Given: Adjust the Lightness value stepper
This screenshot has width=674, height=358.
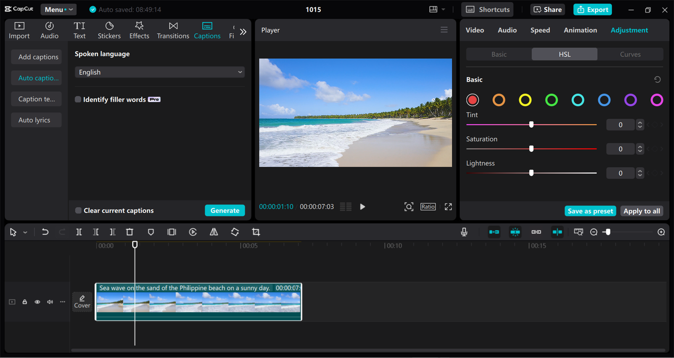Looking at the screenshot, I should (x=640, y=173).
